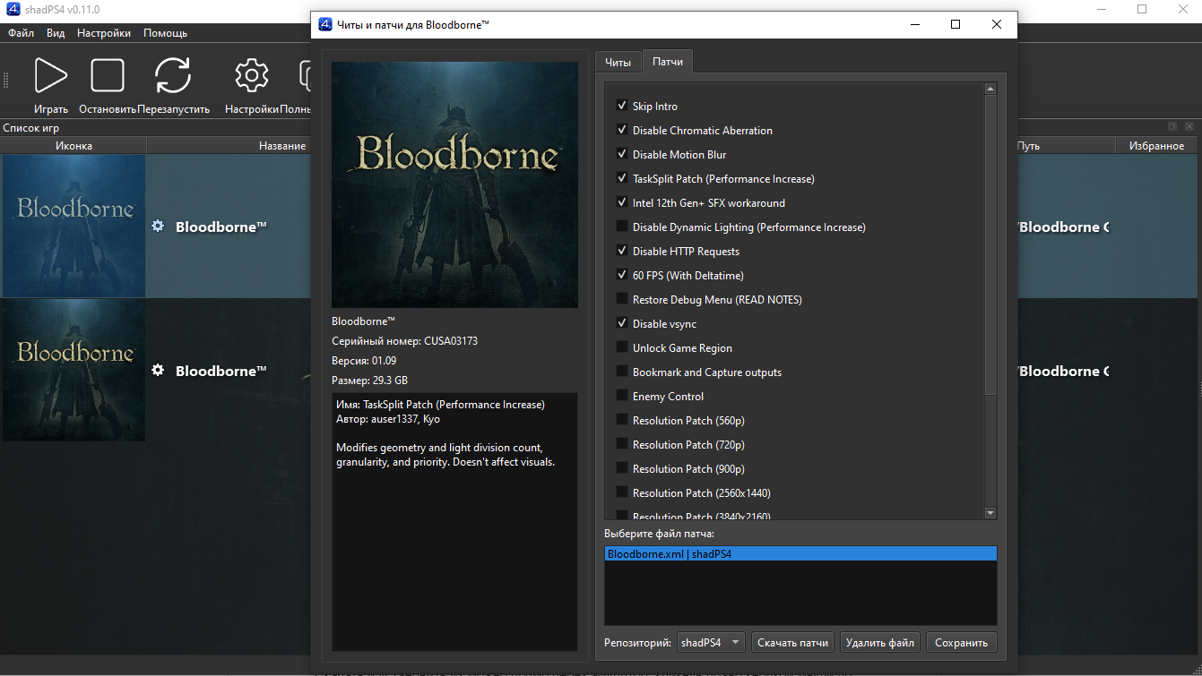
Task: Select first Bloodborne™ title in game list
Action: click(x=221, y=227)
